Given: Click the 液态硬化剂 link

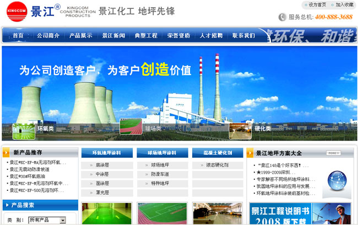Looking at the screenshot, I should click(x=217, y=165).
